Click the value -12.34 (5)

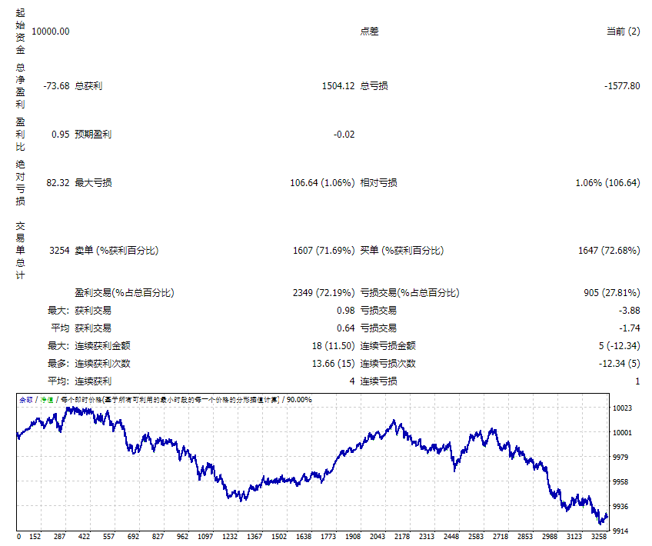click(619, 364)
